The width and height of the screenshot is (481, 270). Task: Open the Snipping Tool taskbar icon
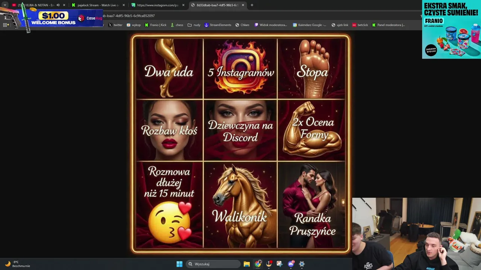point(280,264)
